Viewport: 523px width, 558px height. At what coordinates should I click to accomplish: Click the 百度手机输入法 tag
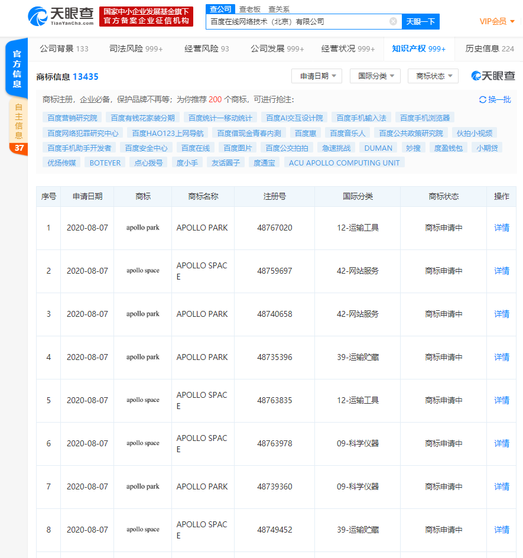pyautogui.click(x=361, y=118)
